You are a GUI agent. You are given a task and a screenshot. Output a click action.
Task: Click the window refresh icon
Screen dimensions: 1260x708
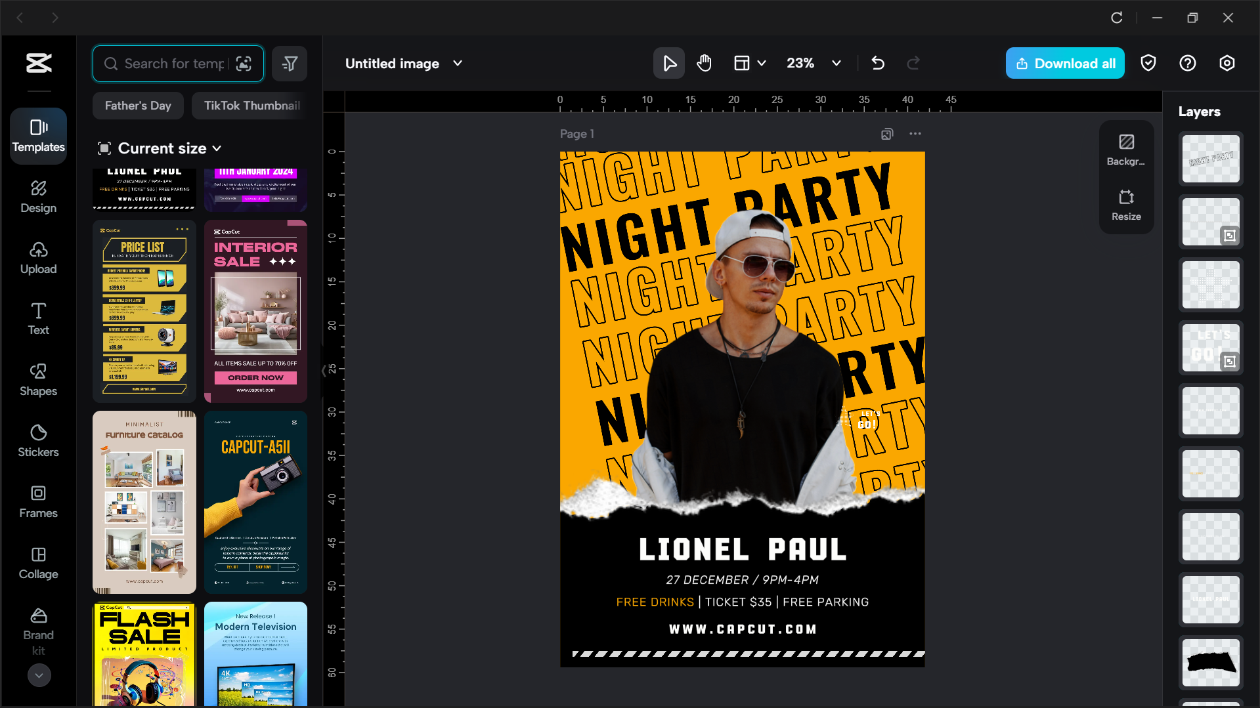click(x=1116, y=18)
